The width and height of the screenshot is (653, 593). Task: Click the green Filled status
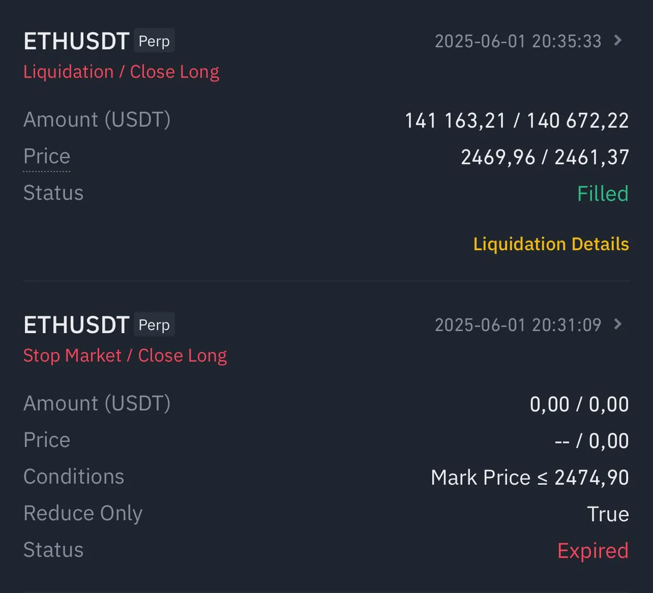click(x=603, y=194)
